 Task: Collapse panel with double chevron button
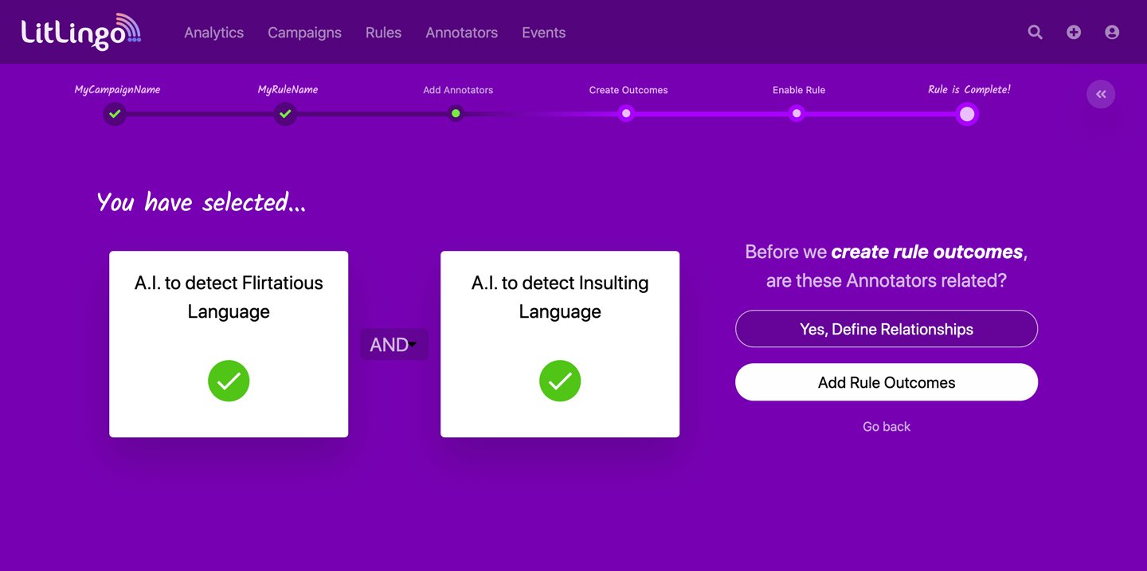pos(1101,94)
